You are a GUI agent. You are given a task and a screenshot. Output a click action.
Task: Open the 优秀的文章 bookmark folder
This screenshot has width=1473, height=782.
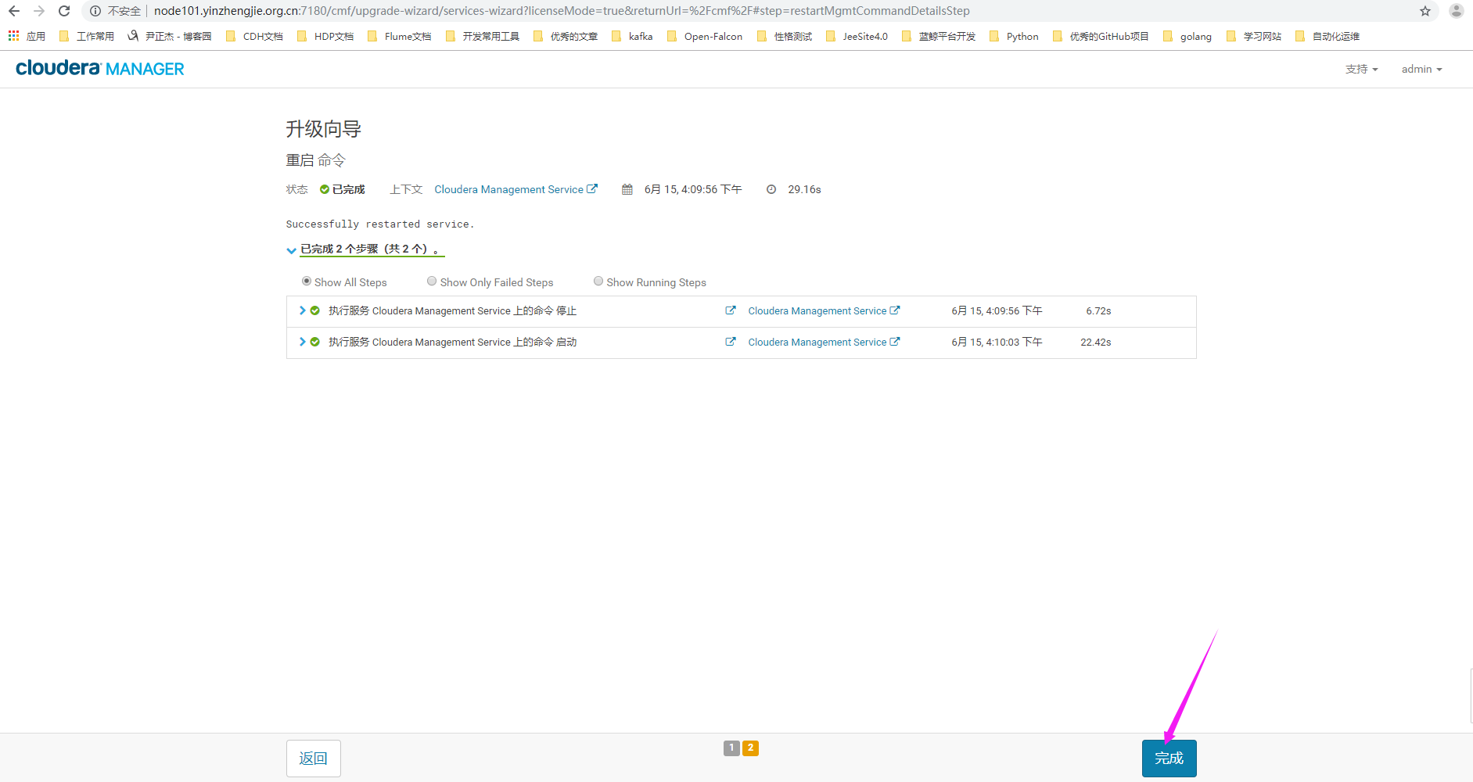click(566, 36)
